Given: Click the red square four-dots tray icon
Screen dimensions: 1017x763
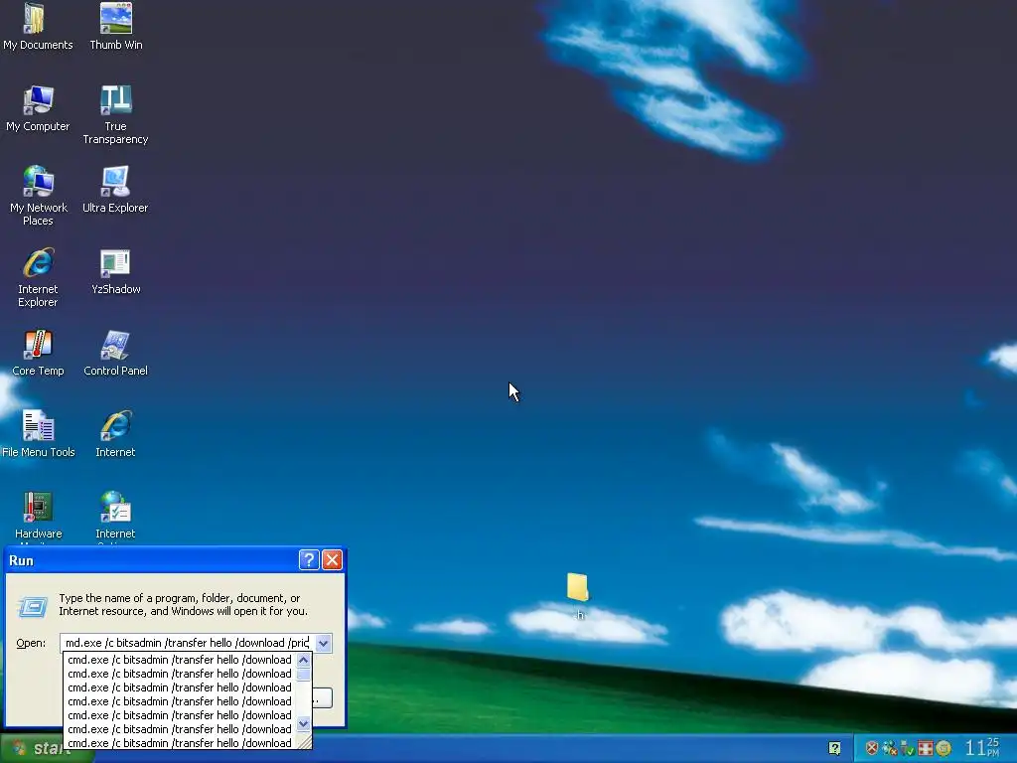Looking at the screenshot, I should pyautogui.click(x=926, y=749).
